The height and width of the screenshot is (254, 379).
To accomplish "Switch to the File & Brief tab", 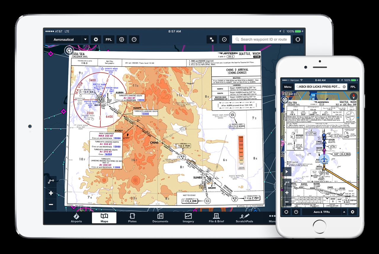I will coord(216,218).
